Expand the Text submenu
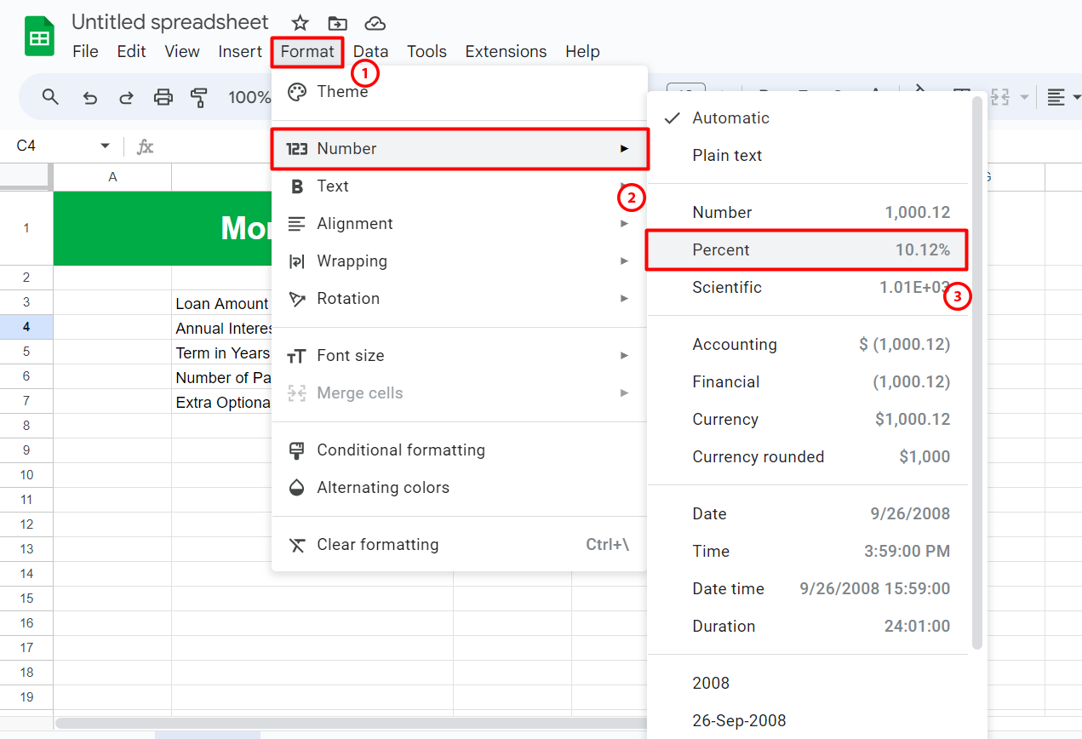The height and width of the screenshot is (739, 1082). point(459,186)
